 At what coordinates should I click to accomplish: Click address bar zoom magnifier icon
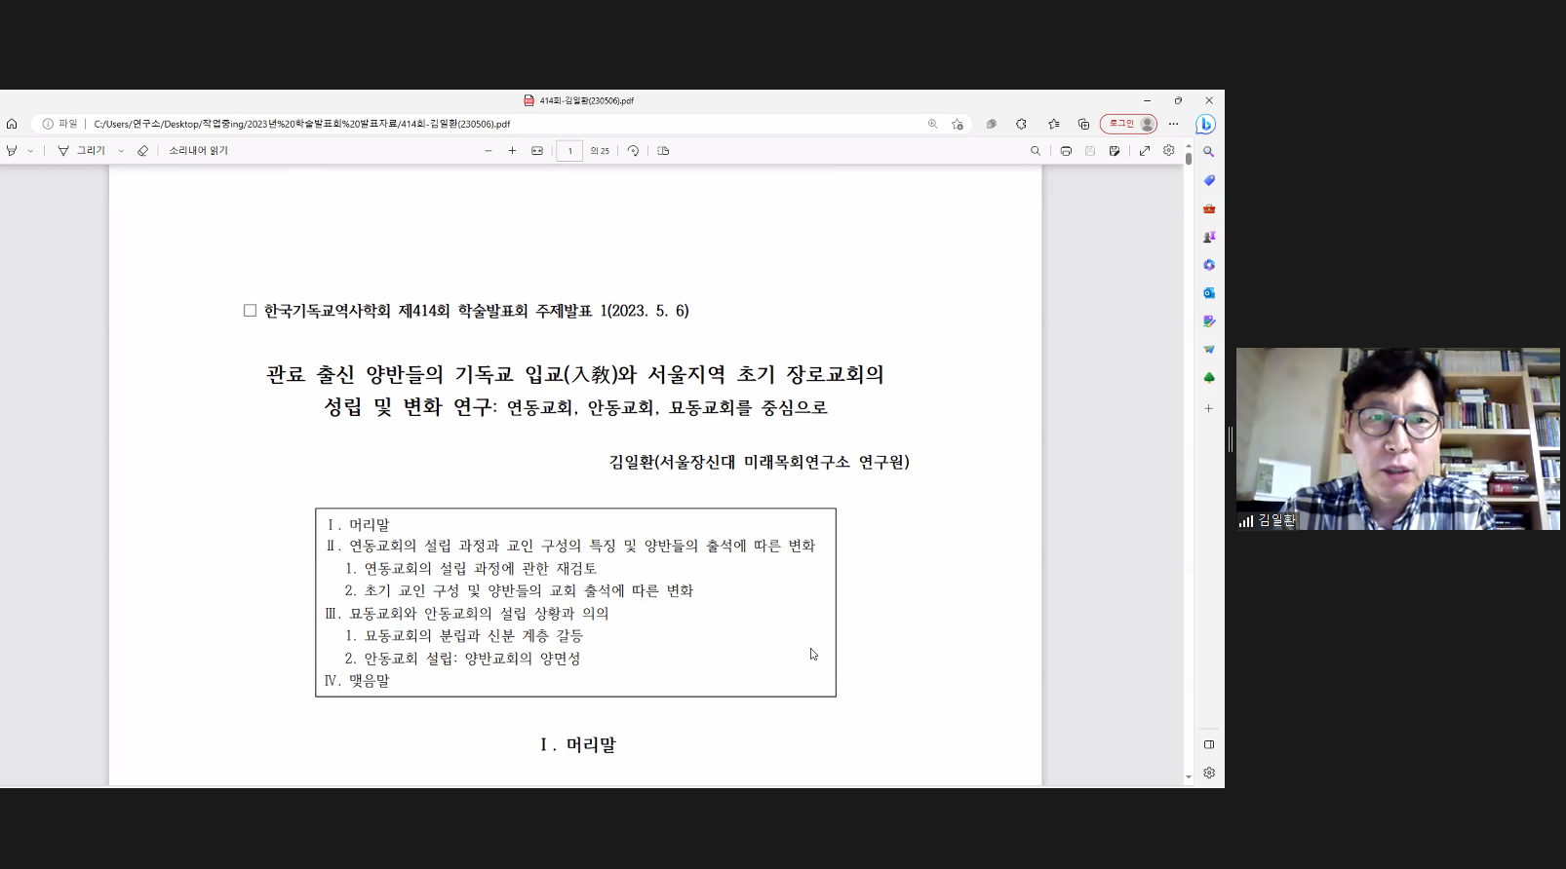932,124
